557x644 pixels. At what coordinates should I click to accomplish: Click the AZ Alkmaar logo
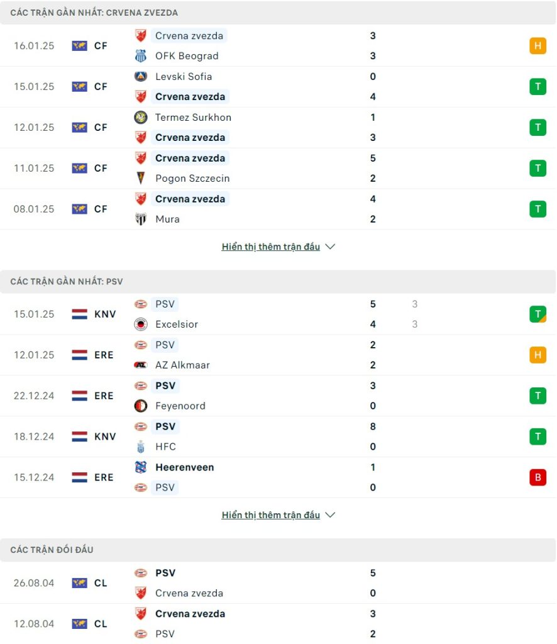pyautogui.click(x=141, y=365)
